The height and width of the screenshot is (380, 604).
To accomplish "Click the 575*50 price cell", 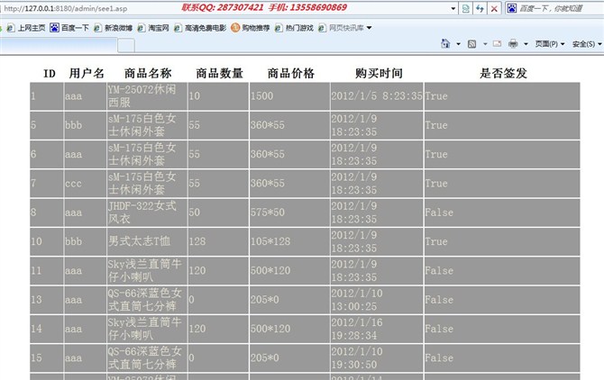I will pos(289,213).
